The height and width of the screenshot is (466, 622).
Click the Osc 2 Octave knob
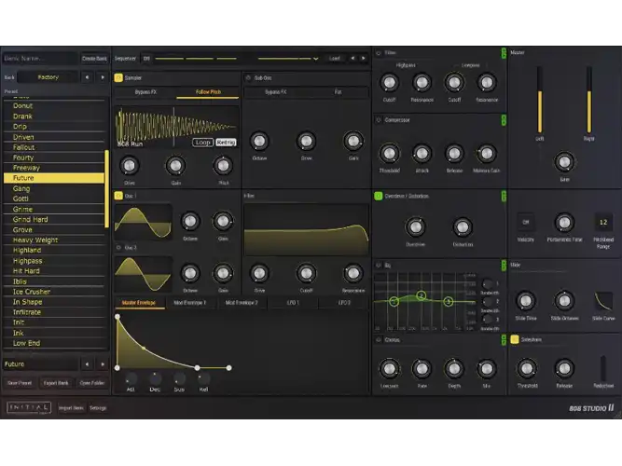190,273
